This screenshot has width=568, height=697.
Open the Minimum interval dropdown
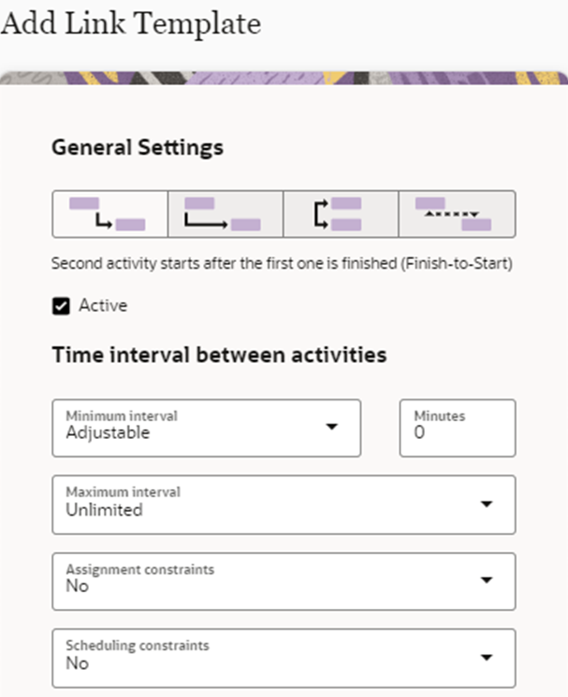pyautogui.click(x=207, y=428)
